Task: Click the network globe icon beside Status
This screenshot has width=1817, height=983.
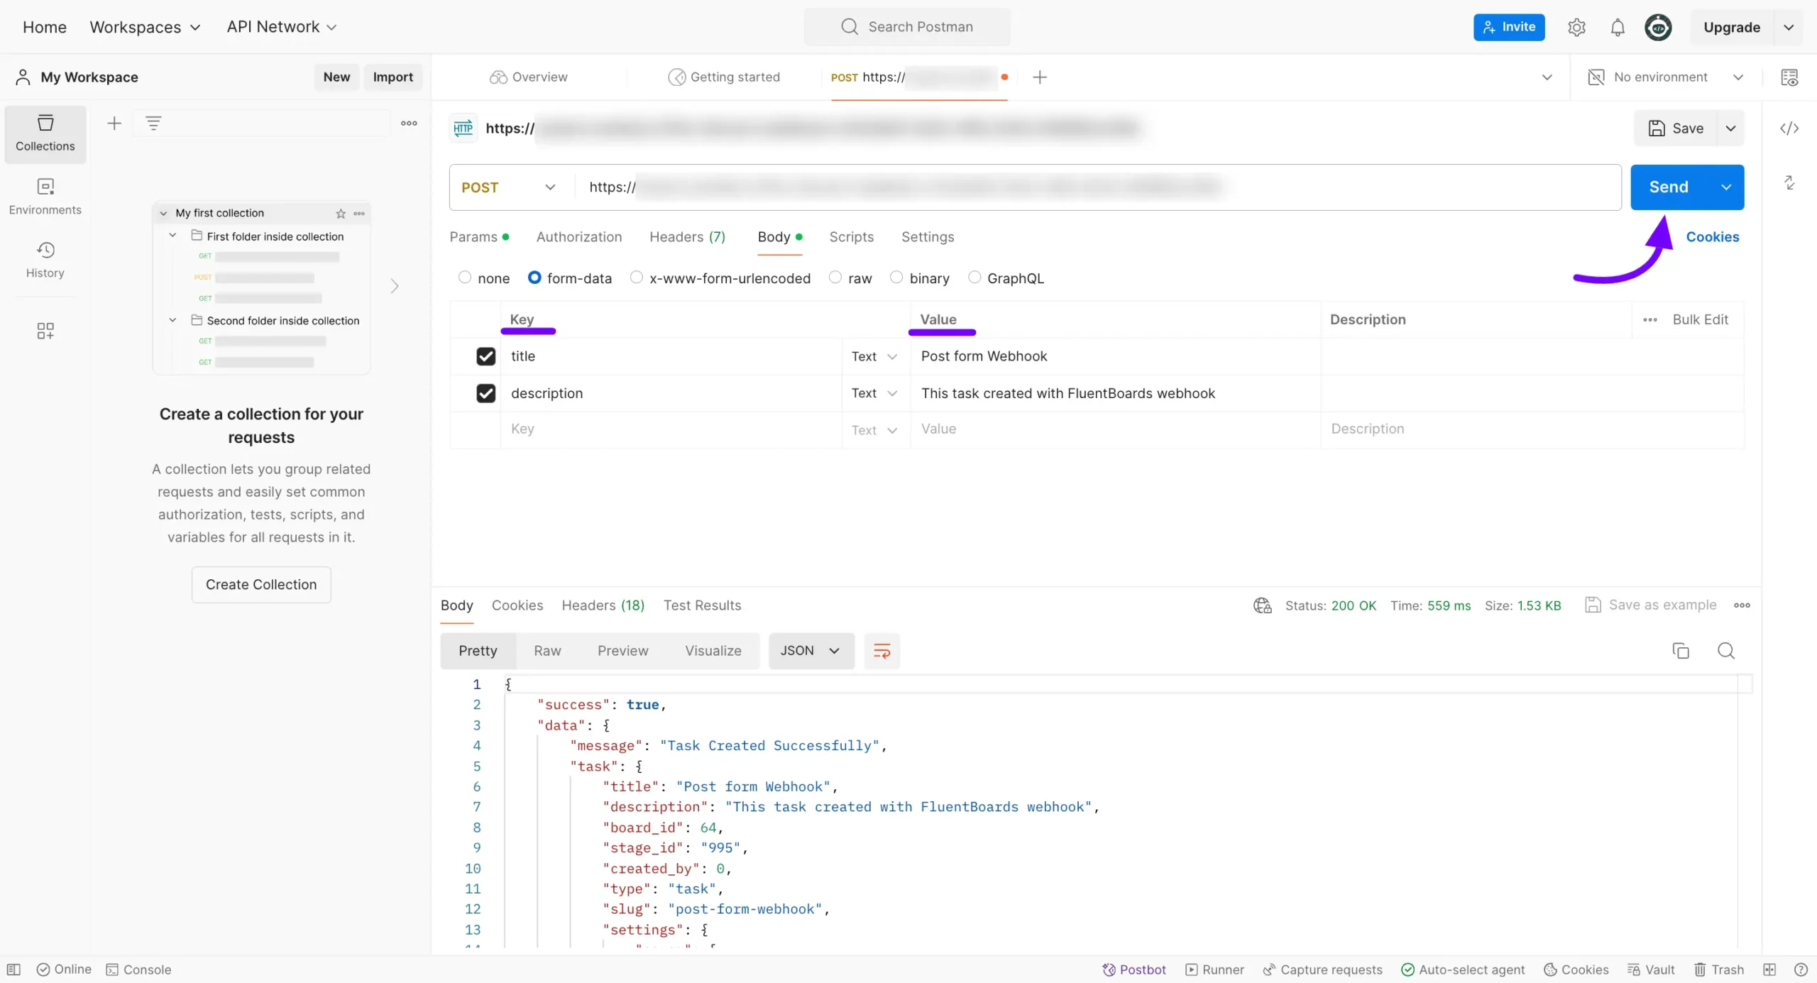Action: click(x=1263, y=605)
